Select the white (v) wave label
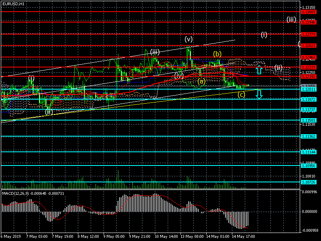The image size is (321, 241). point(189,39)
